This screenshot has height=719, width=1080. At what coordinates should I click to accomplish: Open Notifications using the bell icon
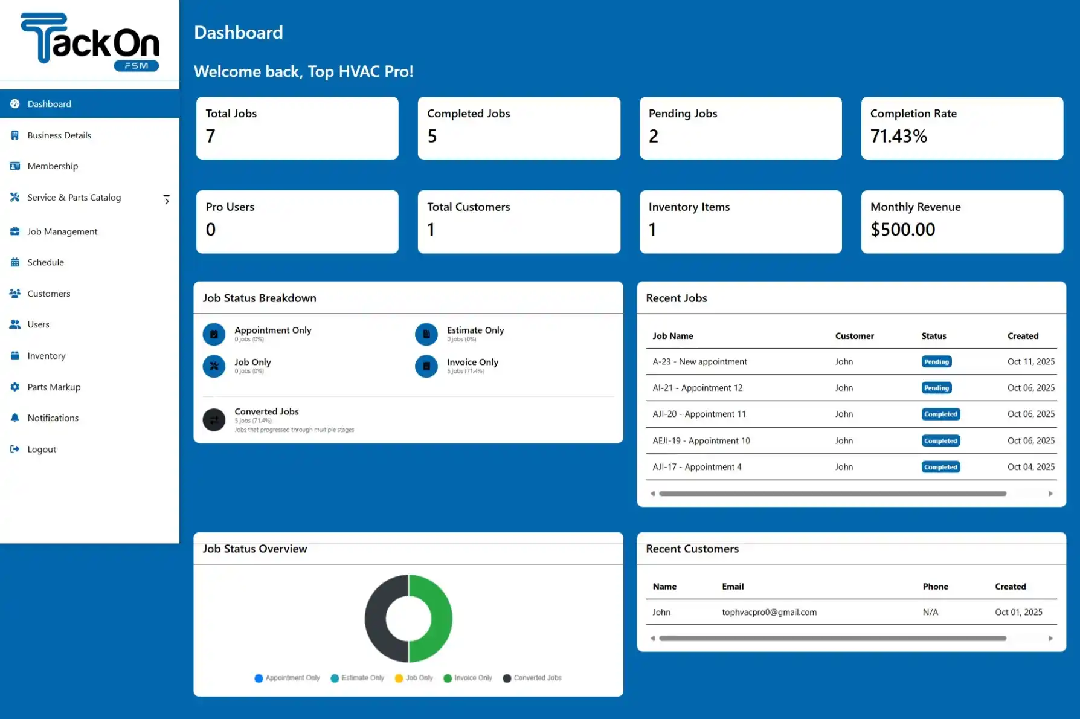(x=14, y=418)
